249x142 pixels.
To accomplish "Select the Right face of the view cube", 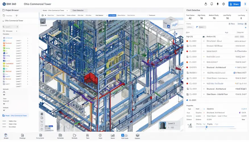I will click(x=175, y=25).
